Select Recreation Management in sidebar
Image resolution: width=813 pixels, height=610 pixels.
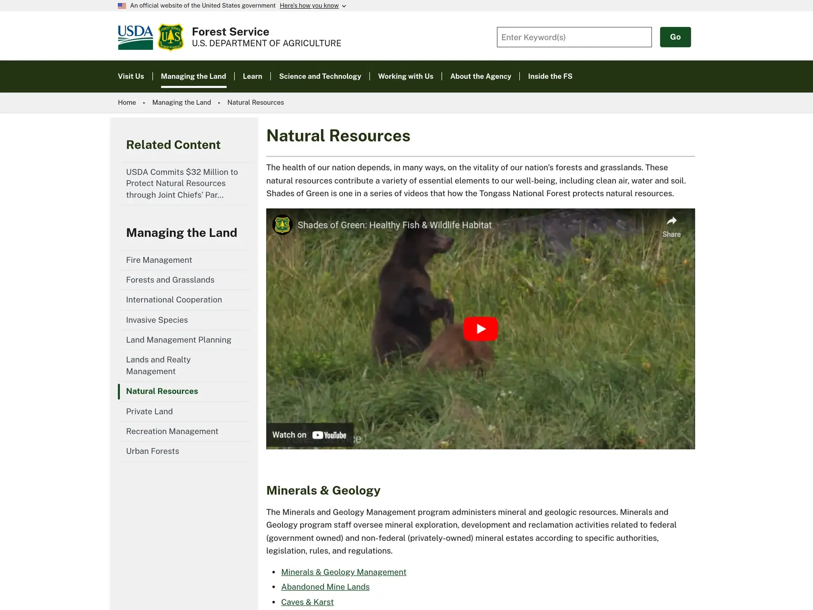click(x=184, y=432)
